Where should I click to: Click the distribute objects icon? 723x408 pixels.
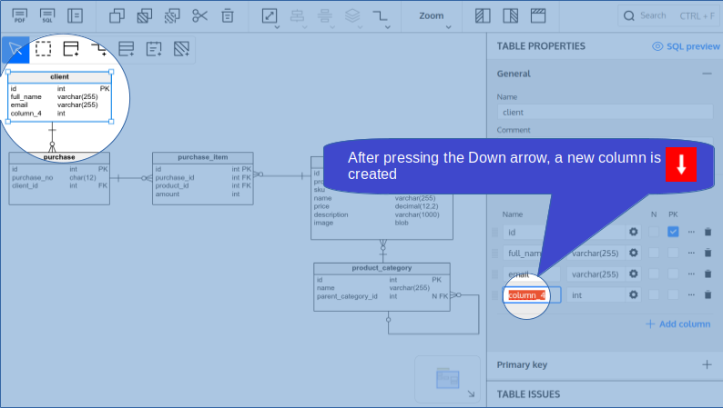(324, 15)
